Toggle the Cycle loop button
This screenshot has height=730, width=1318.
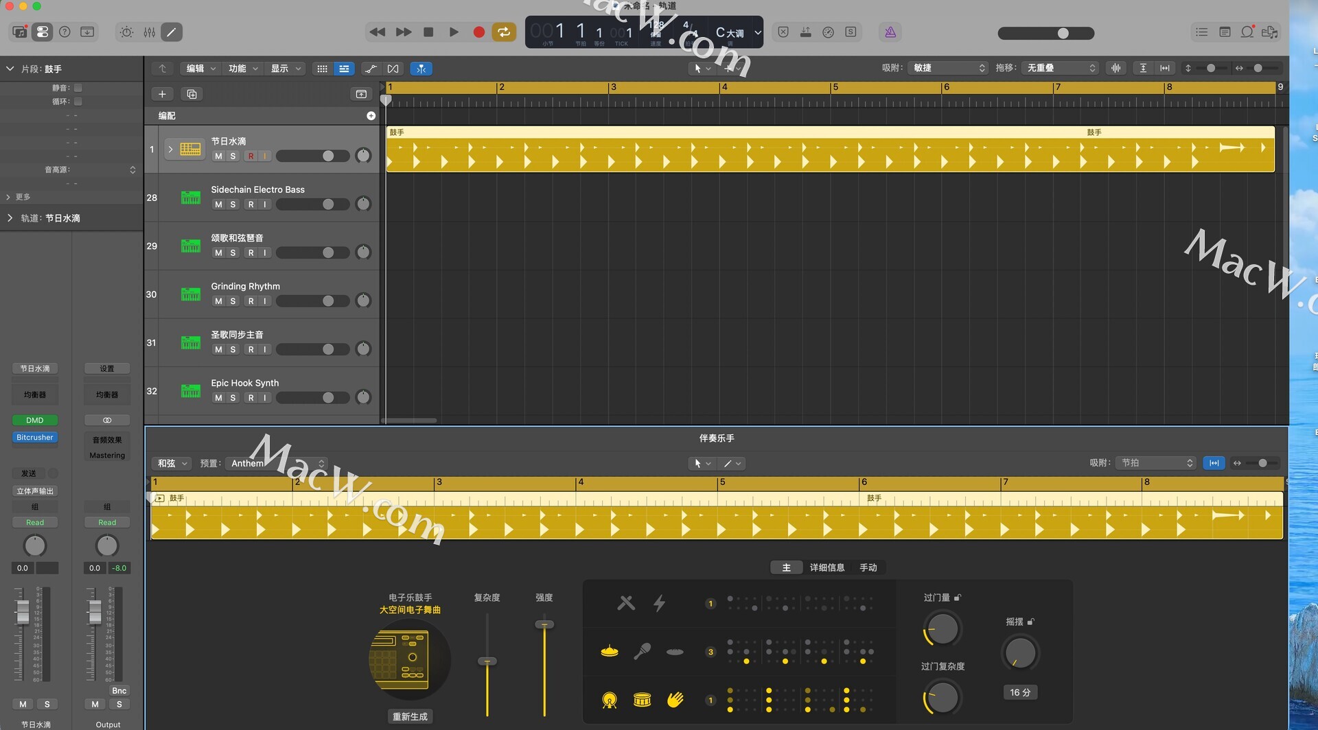point(504,32)
